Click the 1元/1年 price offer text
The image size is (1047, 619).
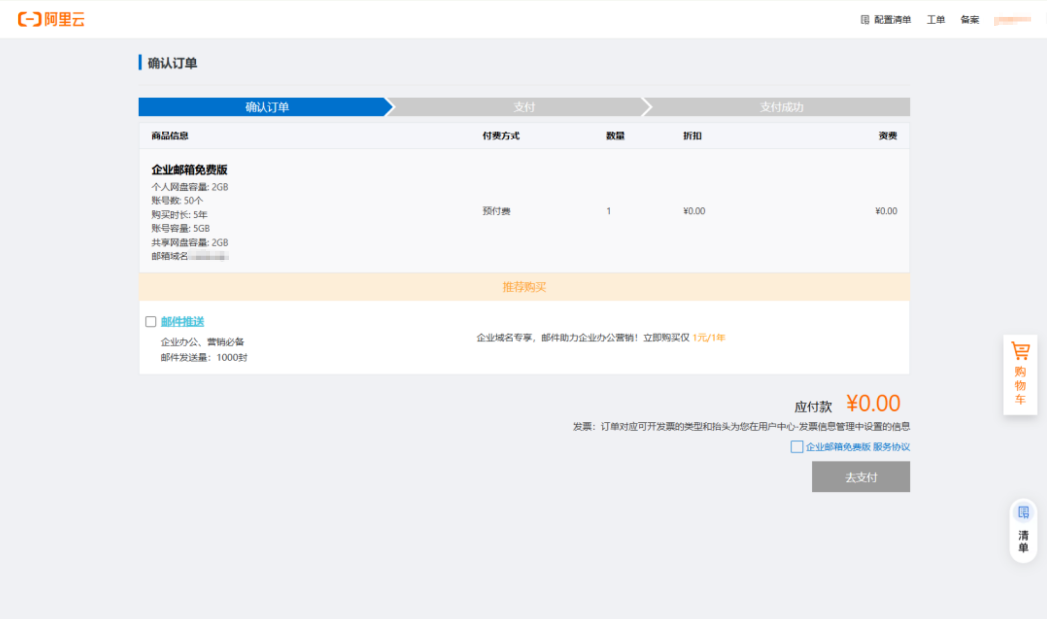point(709,337)
